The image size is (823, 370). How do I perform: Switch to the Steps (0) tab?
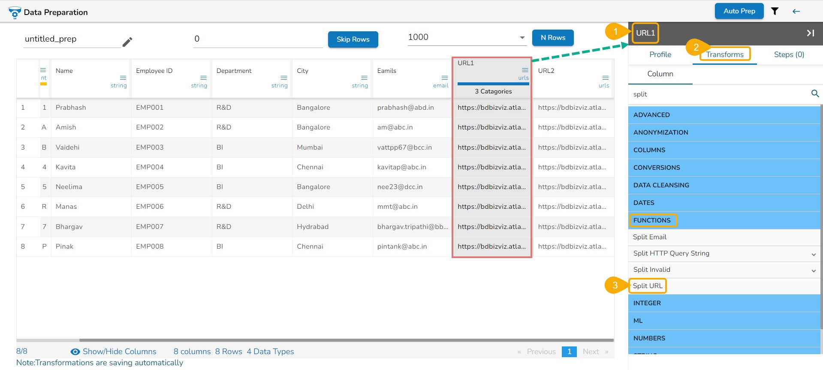pyautogui.click(x=789, y=54)
